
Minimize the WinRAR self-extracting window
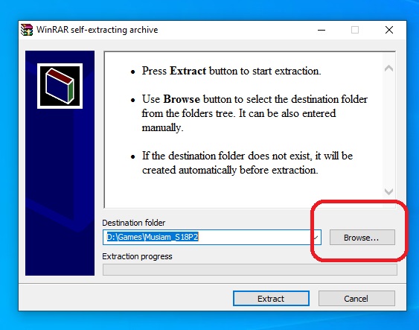point(322,30)
